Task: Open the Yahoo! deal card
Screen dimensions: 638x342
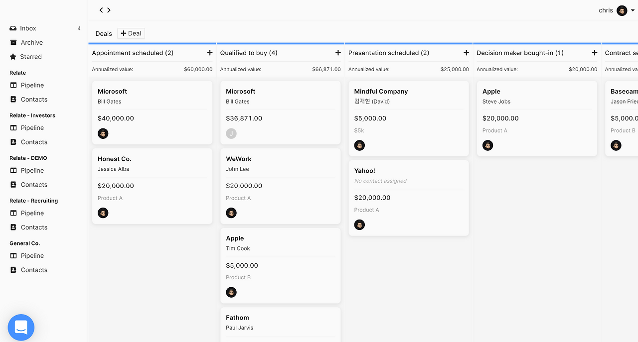Action: click(x=408, y=198)
